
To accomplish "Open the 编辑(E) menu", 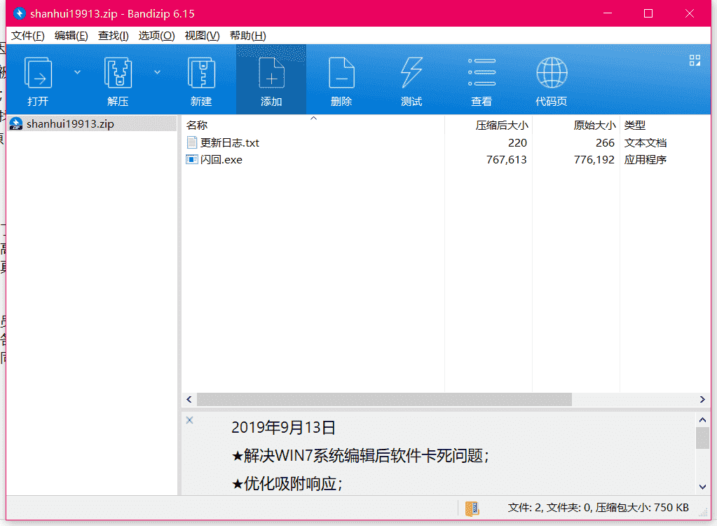I will click(x=71, y=36).
